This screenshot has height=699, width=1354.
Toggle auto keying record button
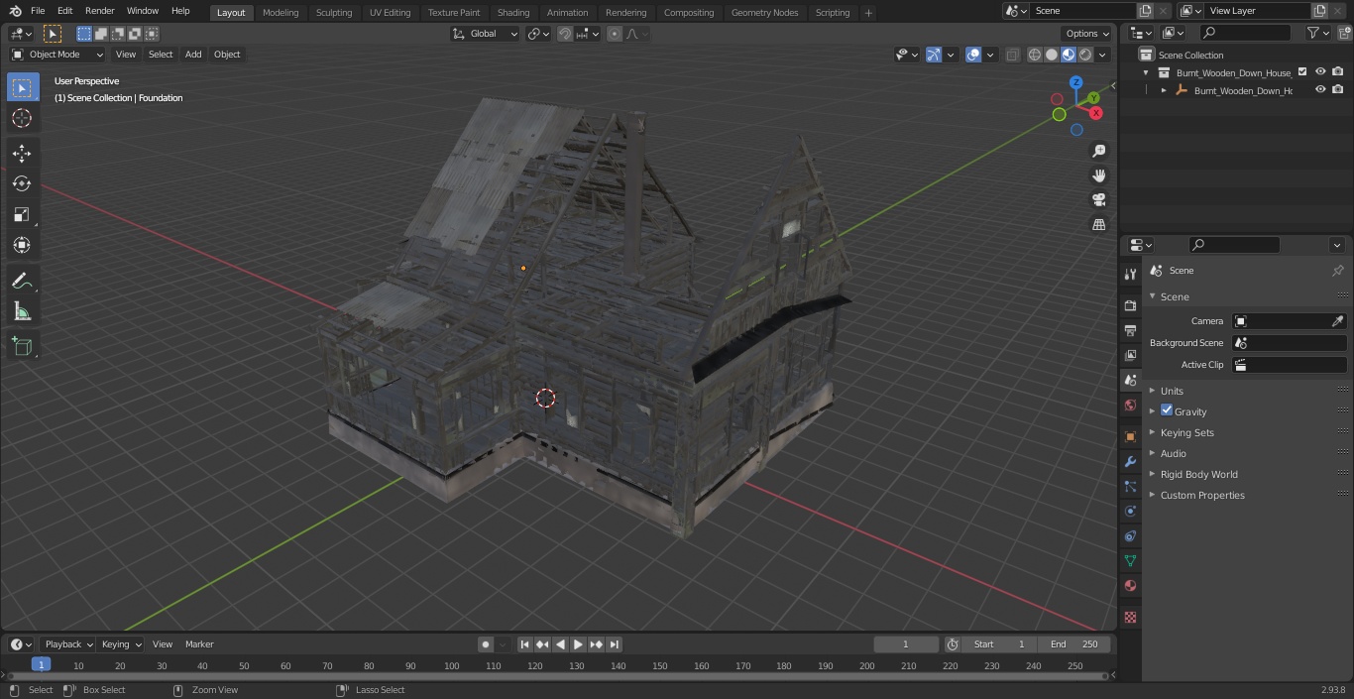[486, 644]
